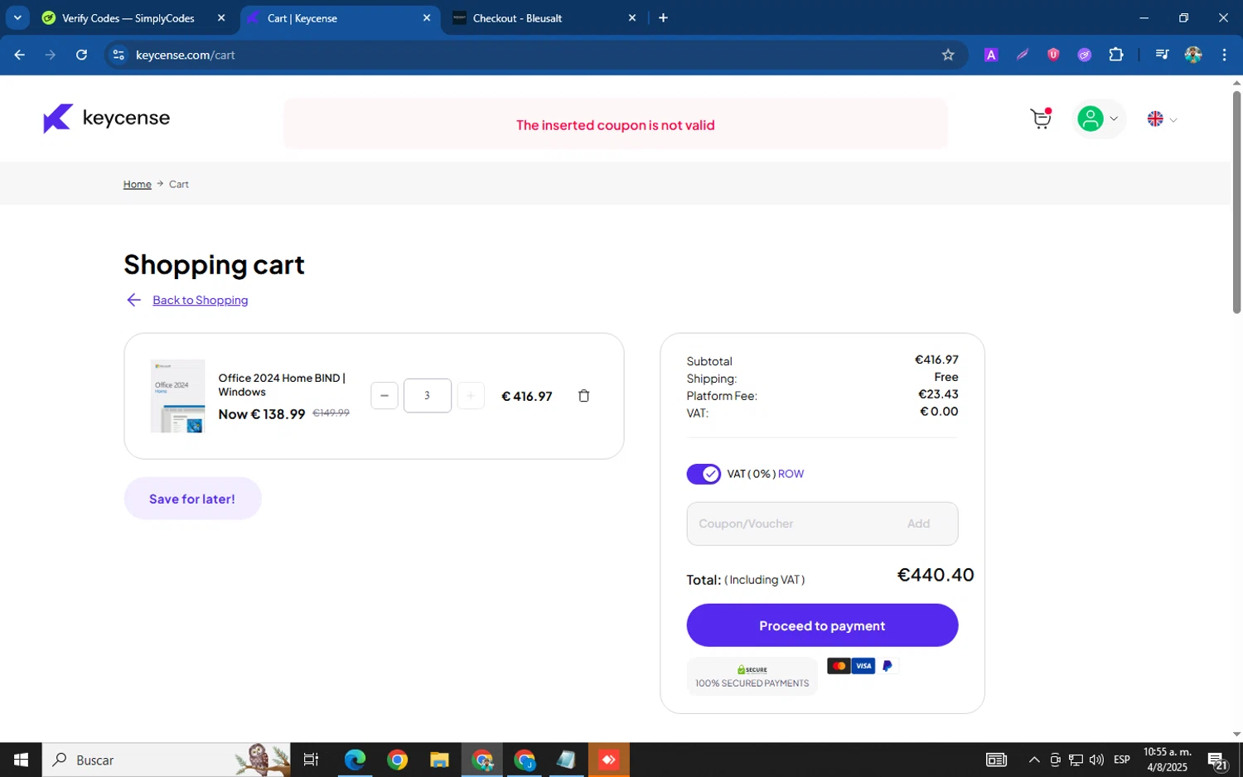Reload the current page
This screenshot has width=1243, height=777.
tap(81, 55)
